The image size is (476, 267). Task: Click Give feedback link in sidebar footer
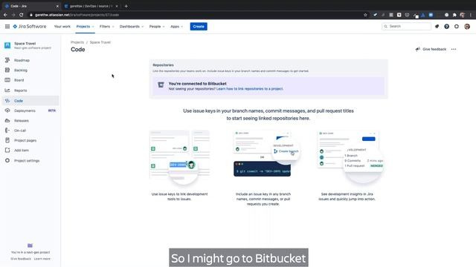(21, 259)
